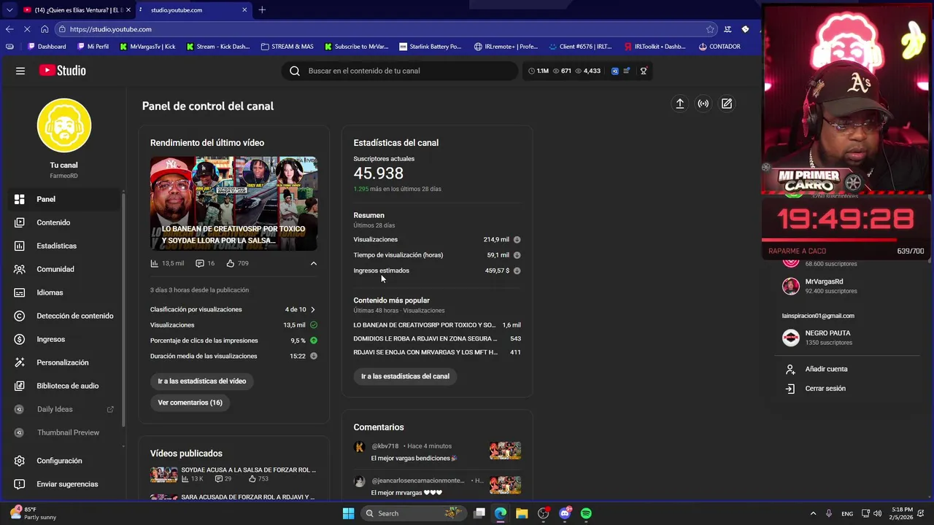Collapse the latest video performance details chevron
Screen dimensions: 934x525
pos(314,263)
